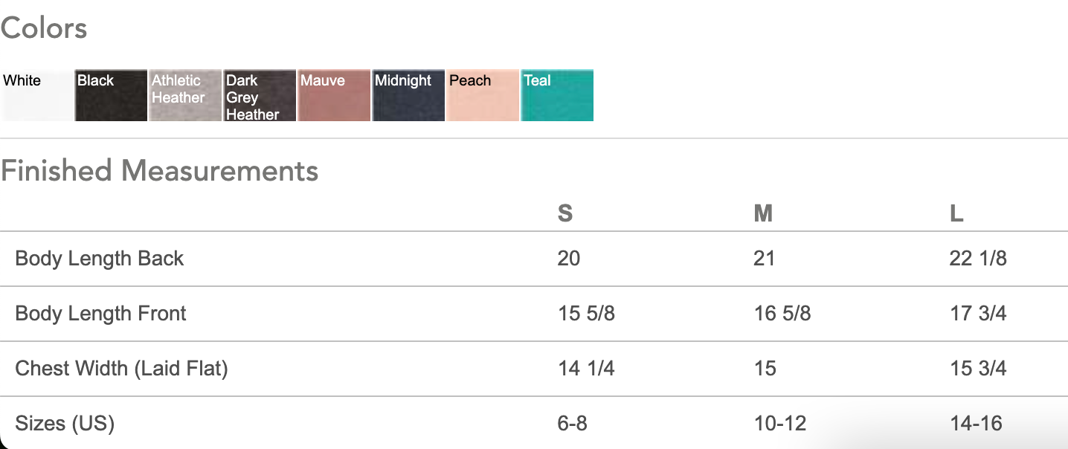
Task: Click the S size column header
Action: click(x=565, y=214)
